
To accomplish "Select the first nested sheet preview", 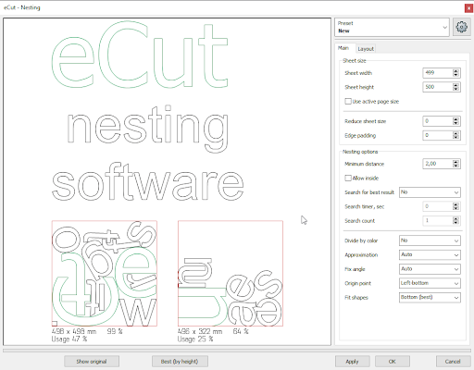I will [105, 273].
